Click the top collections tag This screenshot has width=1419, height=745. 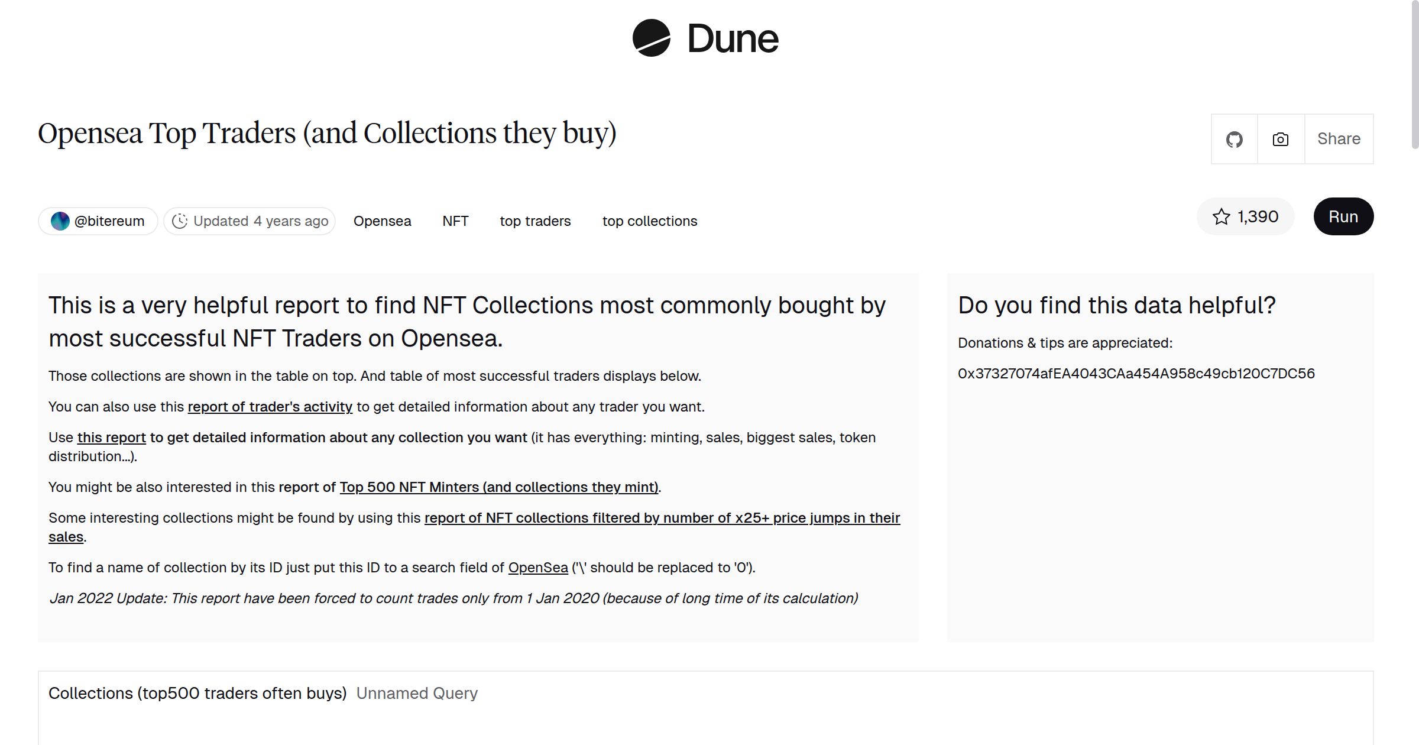pos(649,221)
